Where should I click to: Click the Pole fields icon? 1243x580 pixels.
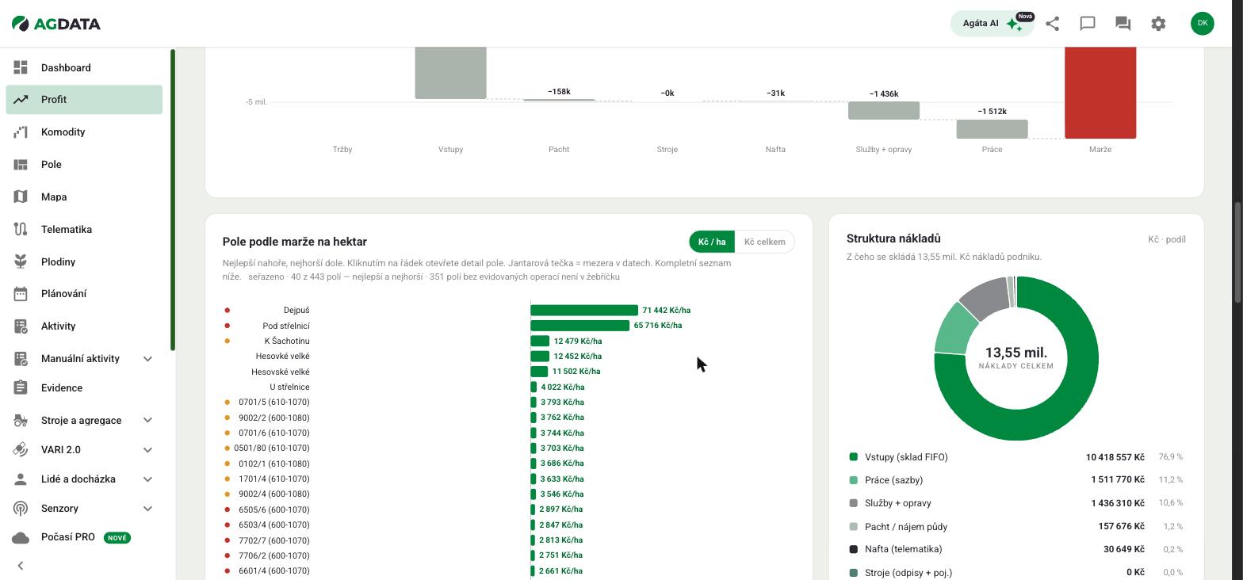click(x=21, y=164)
